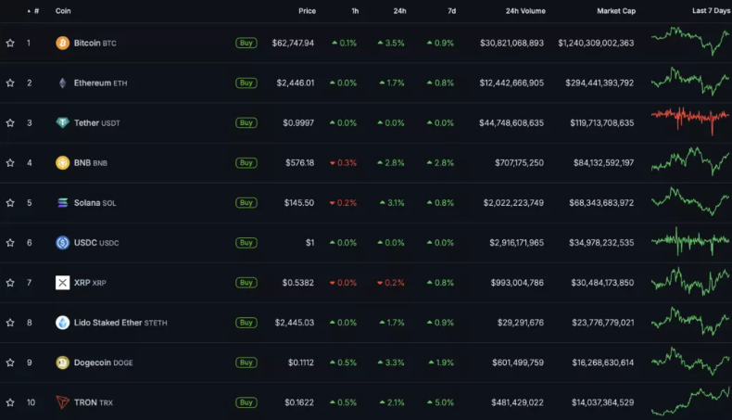Image resolution: width=732 pixels, height=420 pixels.
Task: Sort by 24h Volume column header
Action: pyautogui.click(x=525, y=11)
